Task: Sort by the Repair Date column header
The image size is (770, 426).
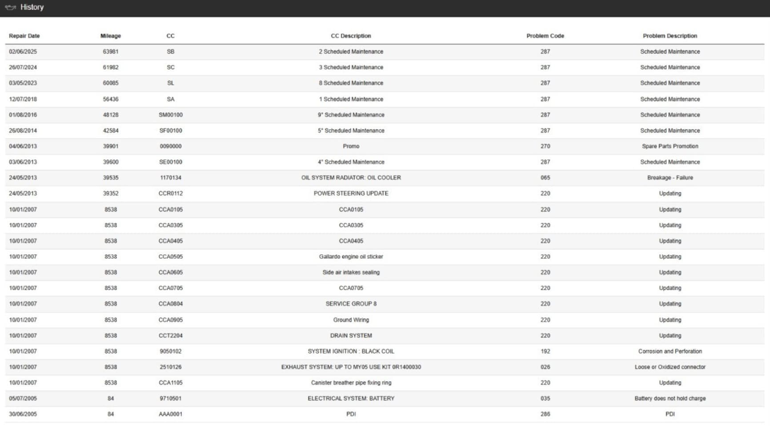Action: tap(24, 36)
